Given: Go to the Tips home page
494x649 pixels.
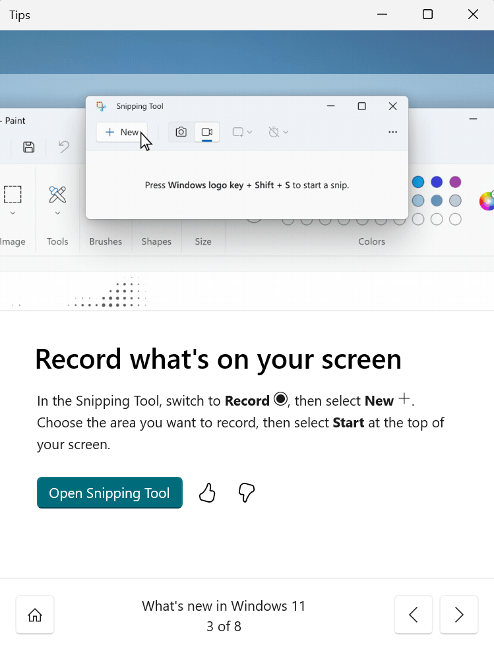Looking at the screenshot, I should point(35,615).
